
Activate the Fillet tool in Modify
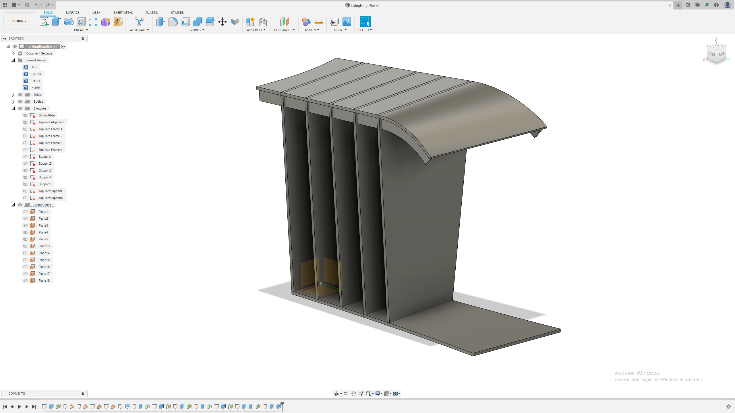[x=173, y=22]
